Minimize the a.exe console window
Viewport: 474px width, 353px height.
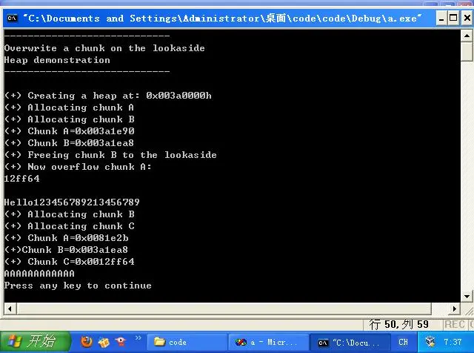pos(441,19)
